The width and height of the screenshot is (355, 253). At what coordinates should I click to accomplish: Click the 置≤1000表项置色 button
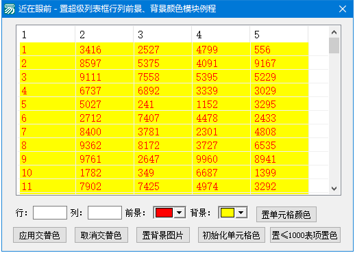305,235
